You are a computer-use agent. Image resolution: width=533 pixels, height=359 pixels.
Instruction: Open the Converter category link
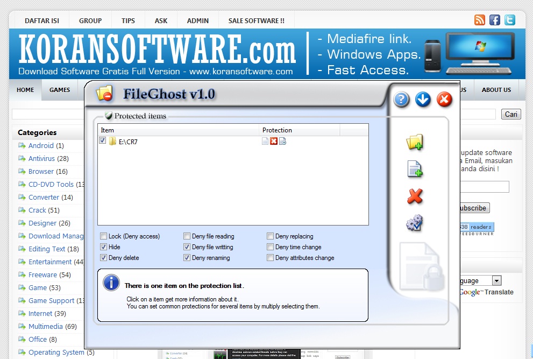[x=44, y=198]
